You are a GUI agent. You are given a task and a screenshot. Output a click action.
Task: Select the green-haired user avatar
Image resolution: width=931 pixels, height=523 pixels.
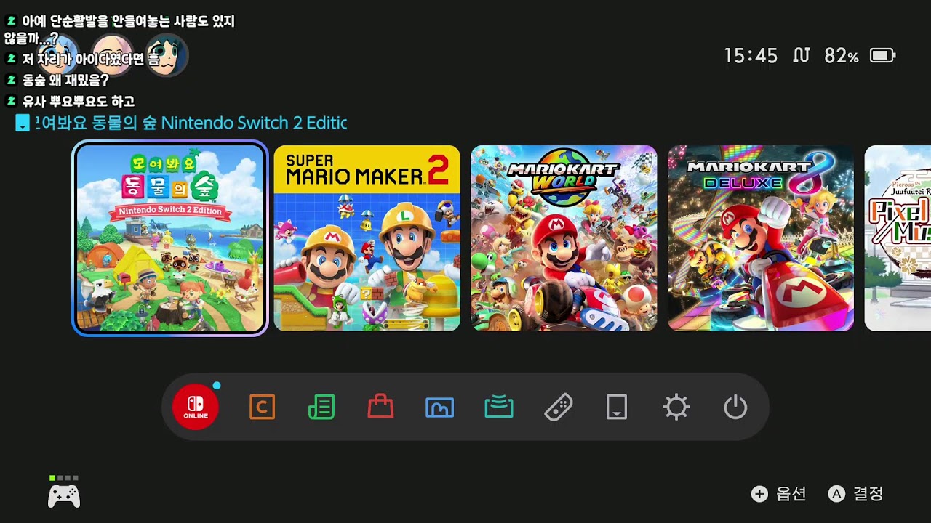click(x=167, y=56)
